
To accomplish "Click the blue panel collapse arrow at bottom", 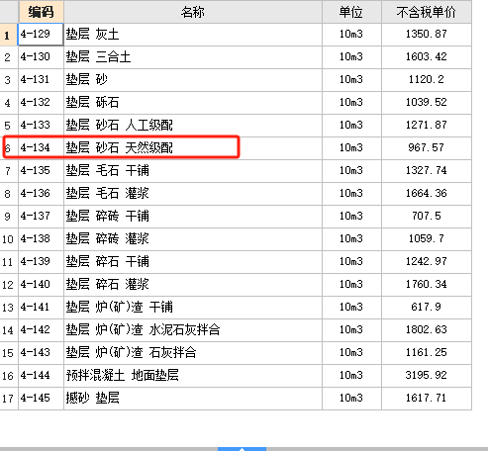I will pos(242,449).
